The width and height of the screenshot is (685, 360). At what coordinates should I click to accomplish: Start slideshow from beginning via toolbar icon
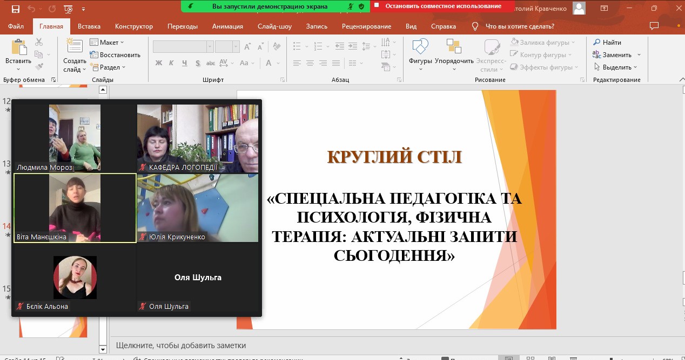click(x=68, y=9)
